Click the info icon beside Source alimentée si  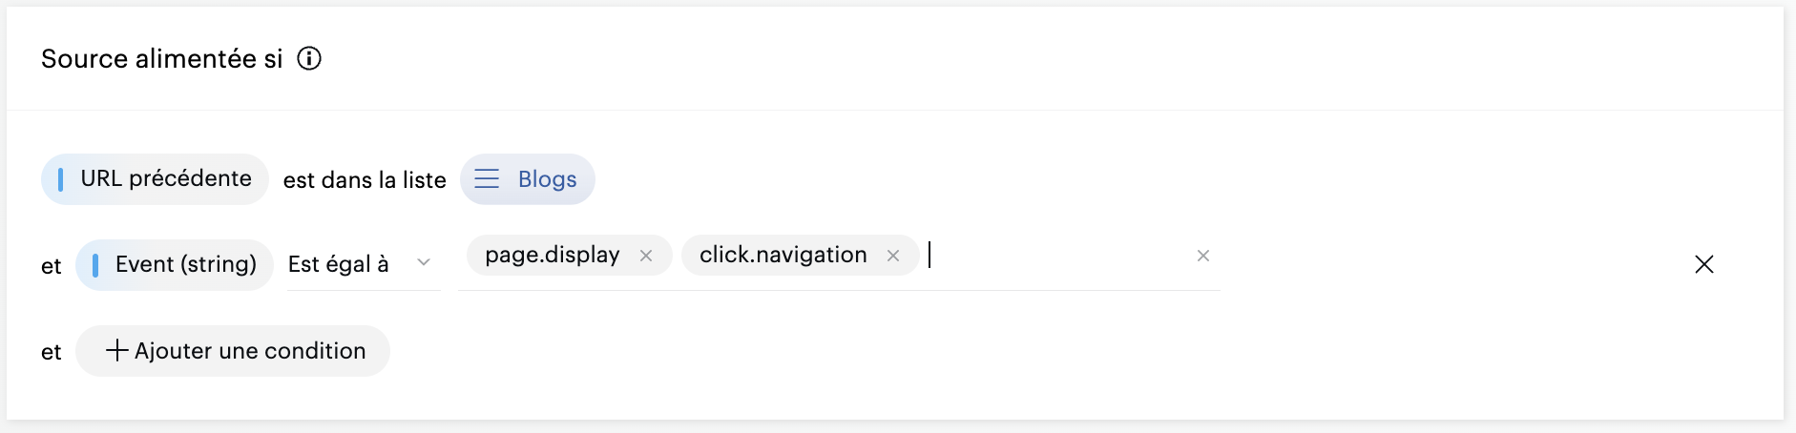(309, 58)
